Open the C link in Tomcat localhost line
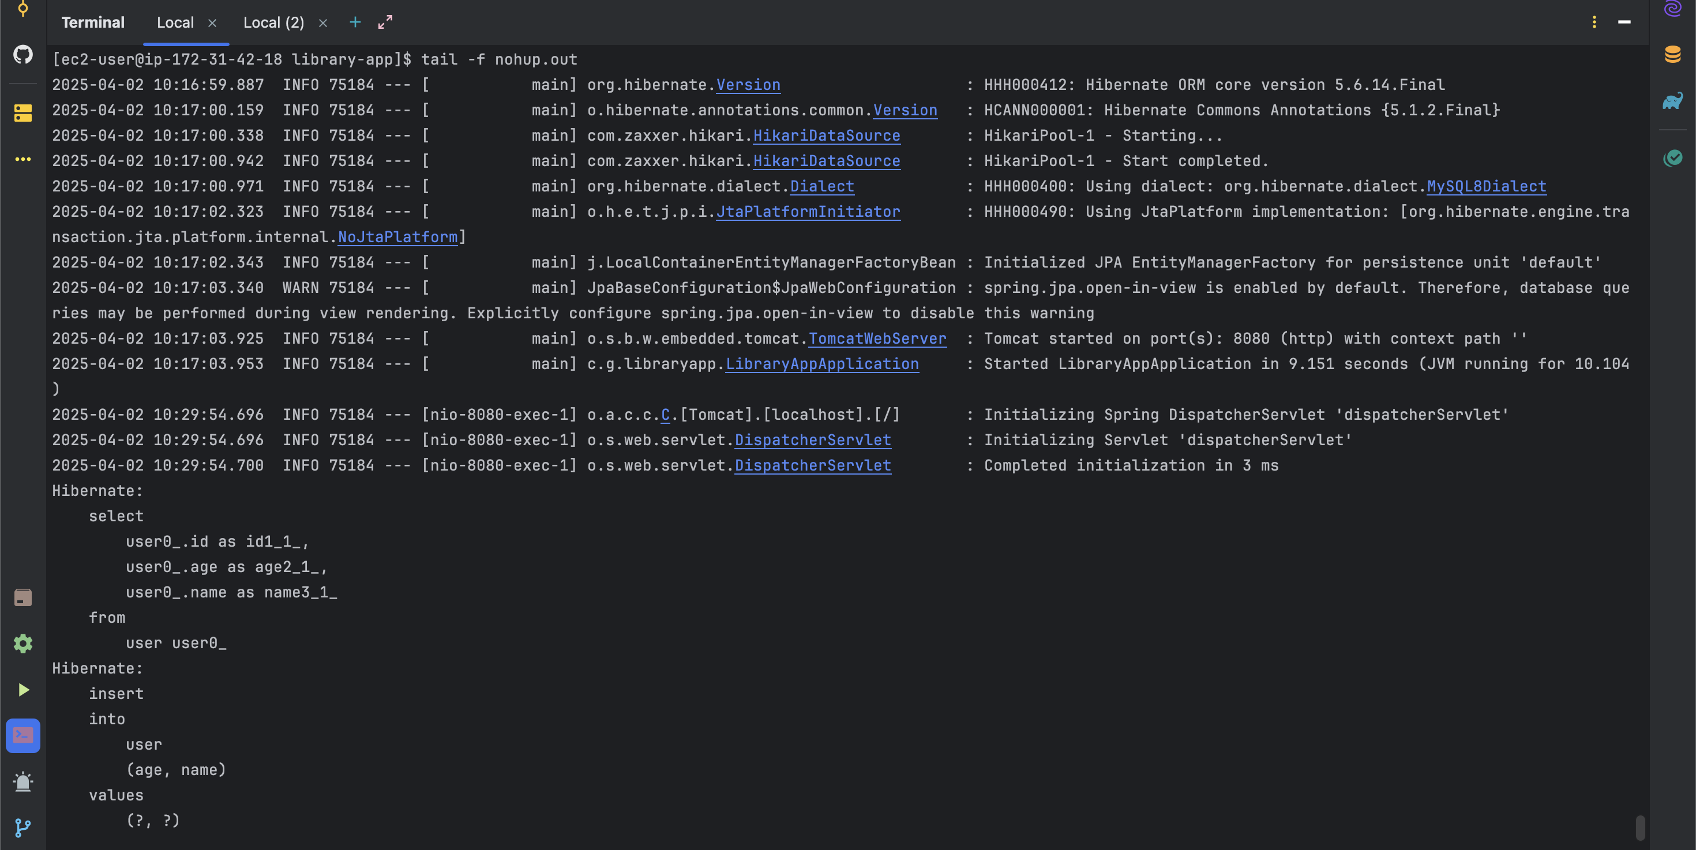This screenshot has height=850, width=1696. pos(665,415)
